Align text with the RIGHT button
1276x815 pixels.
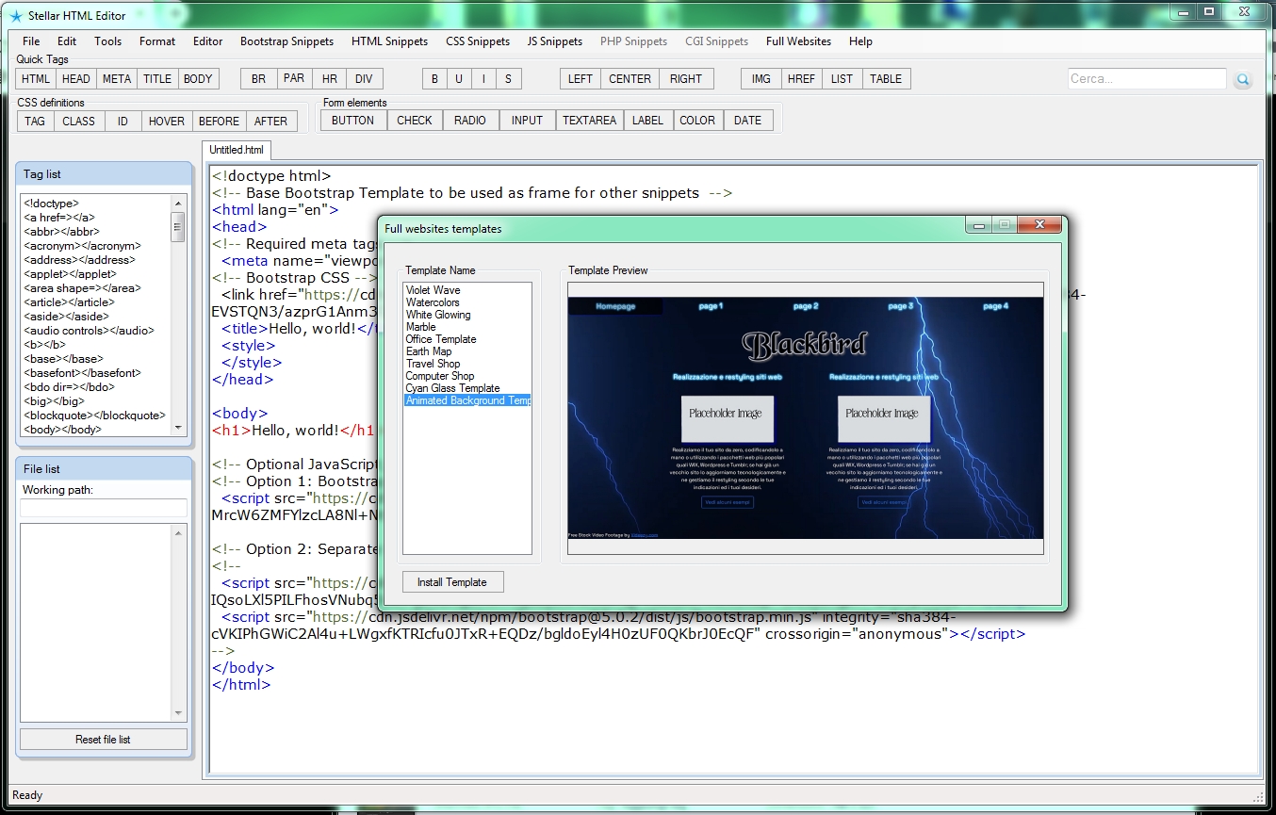[686, 79]
